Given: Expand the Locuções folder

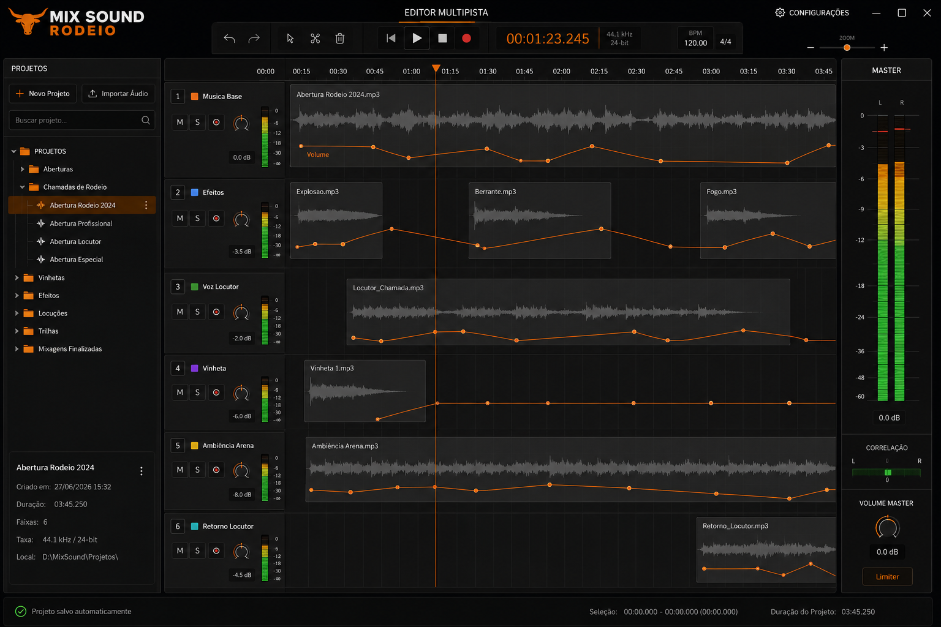Looking at the screenshot, I should pyautogui.click(x=17, y=313).
